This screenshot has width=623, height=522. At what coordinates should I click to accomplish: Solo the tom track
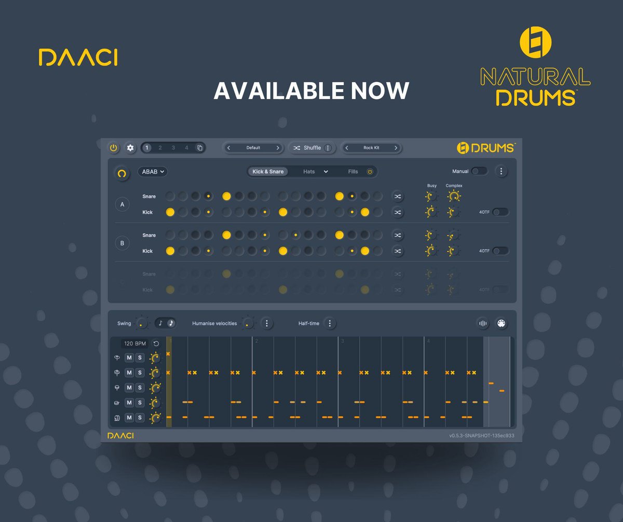[140, 388]
